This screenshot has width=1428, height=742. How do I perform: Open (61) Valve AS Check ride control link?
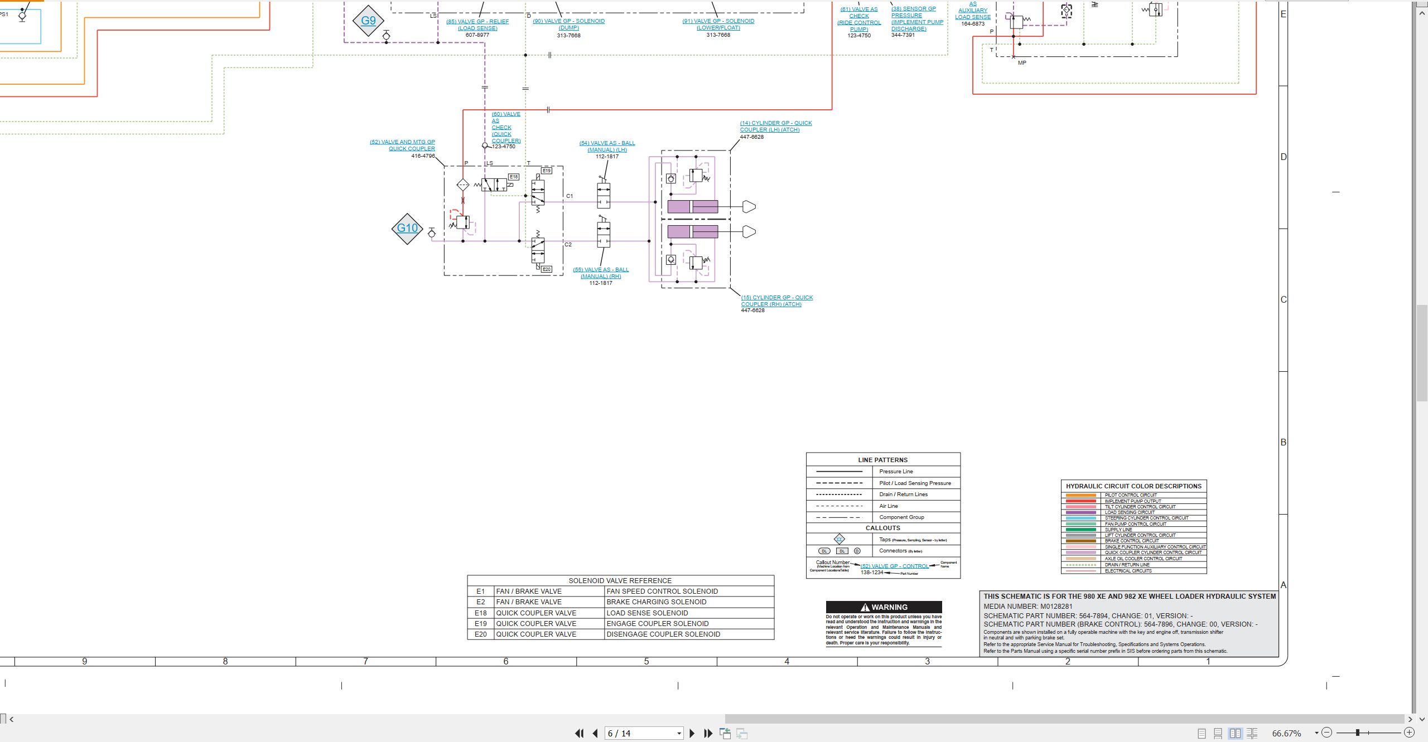pos(859,19)
